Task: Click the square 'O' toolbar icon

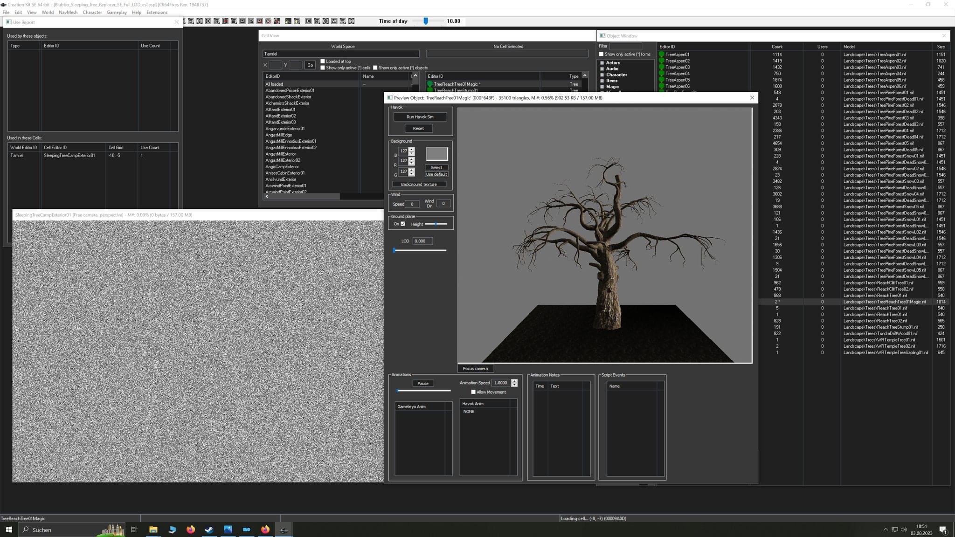Action: coord(208,21)
